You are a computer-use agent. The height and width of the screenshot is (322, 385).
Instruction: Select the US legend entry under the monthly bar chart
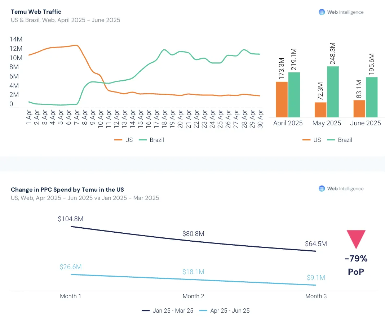(x=312, y=140)
